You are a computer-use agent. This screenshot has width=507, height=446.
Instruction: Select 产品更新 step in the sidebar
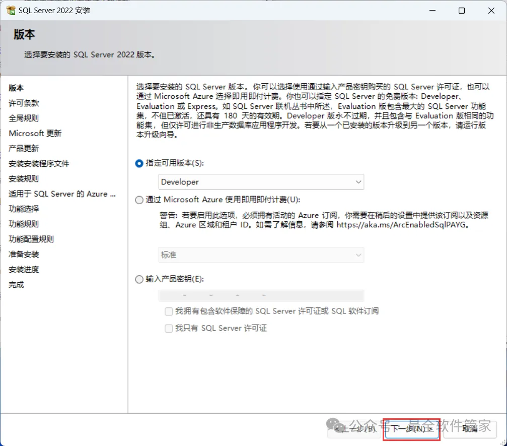pyautogui.click(x=24, y=149)
